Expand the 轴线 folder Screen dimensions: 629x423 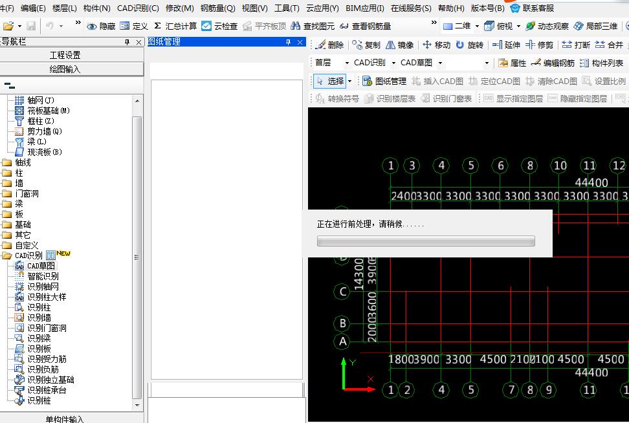7,162
